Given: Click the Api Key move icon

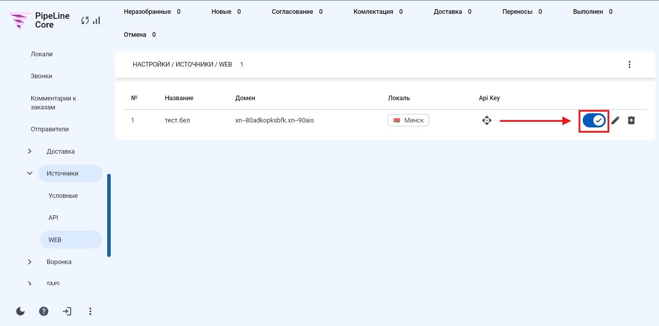Looking at the screenshot, I should point(487,120).
